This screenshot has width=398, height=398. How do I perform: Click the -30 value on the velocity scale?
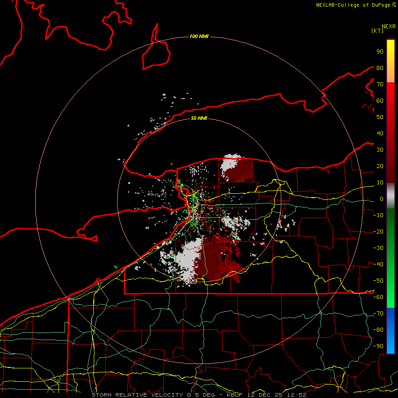tap(378, 248)
